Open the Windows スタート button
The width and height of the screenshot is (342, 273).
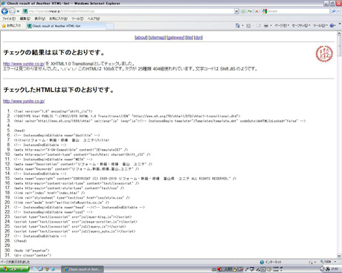(x=14, y=269)
